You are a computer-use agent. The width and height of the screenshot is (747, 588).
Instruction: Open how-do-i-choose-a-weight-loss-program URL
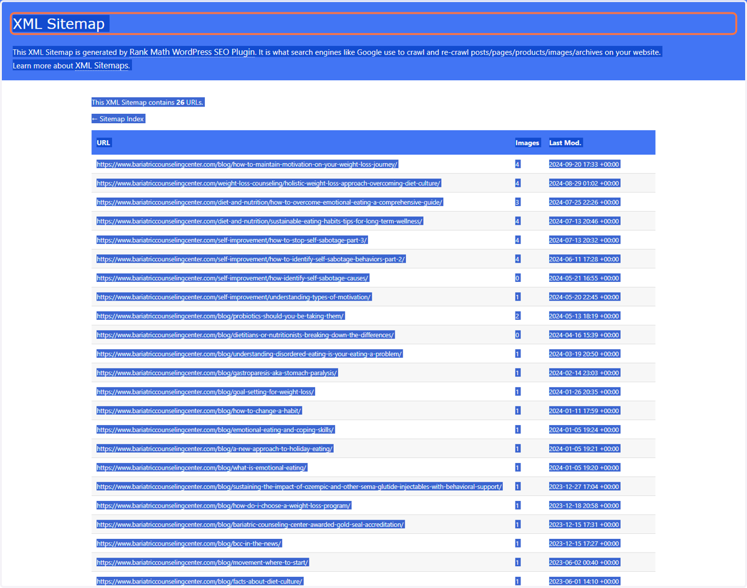[223, 506]
